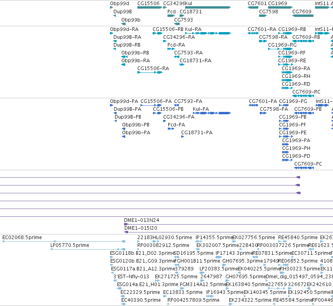Viewport: 333px width, 306px height.
Task: Click the CG1969-PE protein label
Action: 293,133
